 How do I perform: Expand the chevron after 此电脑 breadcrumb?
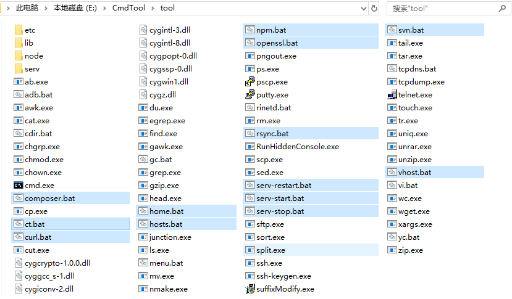tap(47, 9)
